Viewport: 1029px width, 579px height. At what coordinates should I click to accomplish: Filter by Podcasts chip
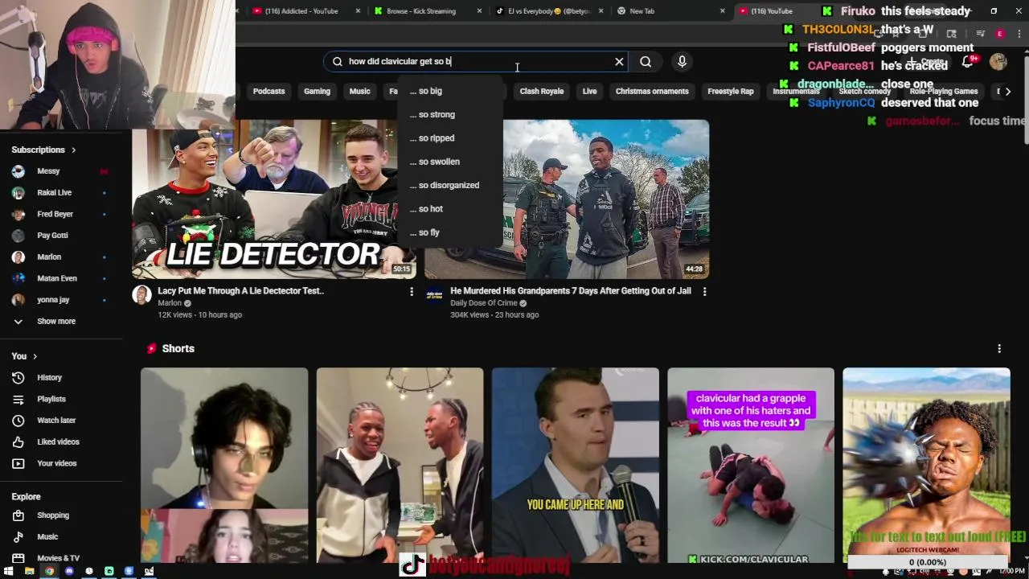click(x=269, y=92)
